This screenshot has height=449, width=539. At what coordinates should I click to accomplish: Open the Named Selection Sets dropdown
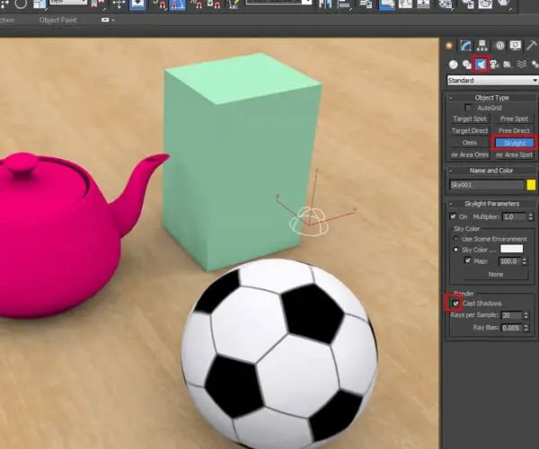click(x=278, y=3)
